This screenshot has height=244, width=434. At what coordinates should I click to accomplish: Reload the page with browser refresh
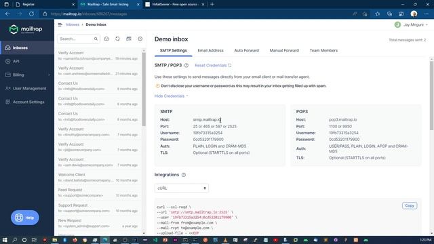(32, 14)
